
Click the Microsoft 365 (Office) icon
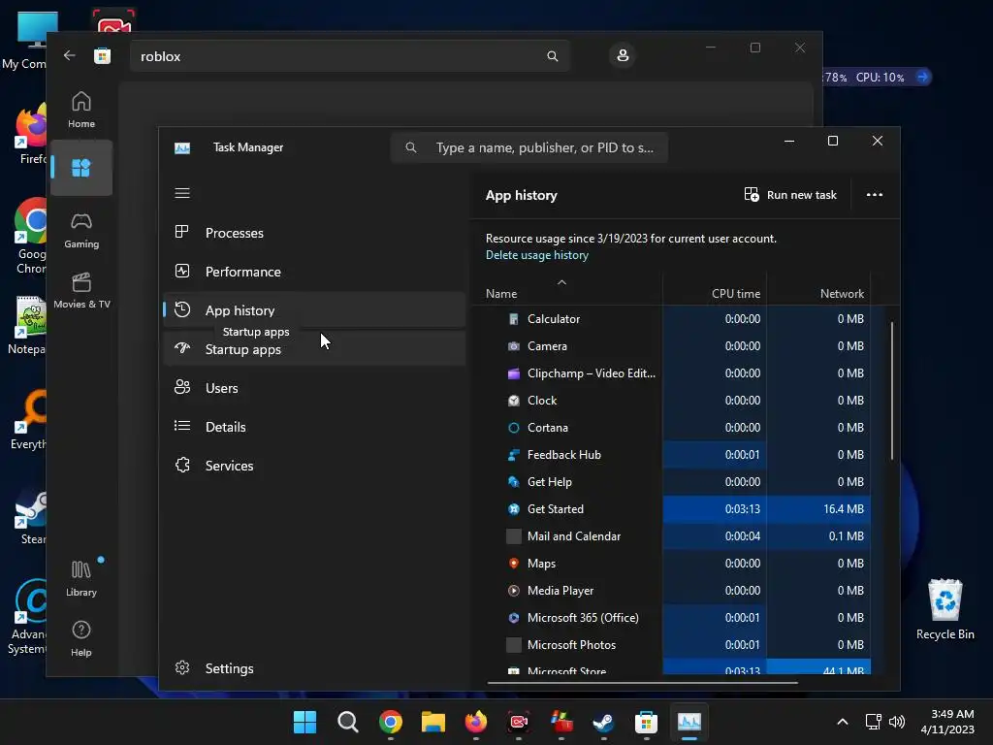pos(514,618)
